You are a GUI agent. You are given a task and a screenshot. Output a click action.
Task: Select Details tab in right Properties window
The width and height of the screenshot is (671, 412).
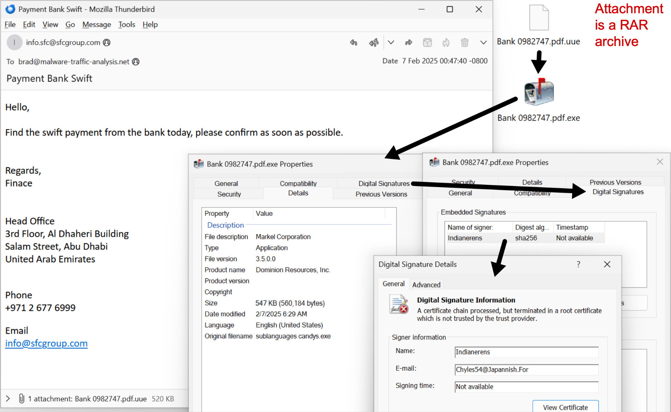click(532, 182)
